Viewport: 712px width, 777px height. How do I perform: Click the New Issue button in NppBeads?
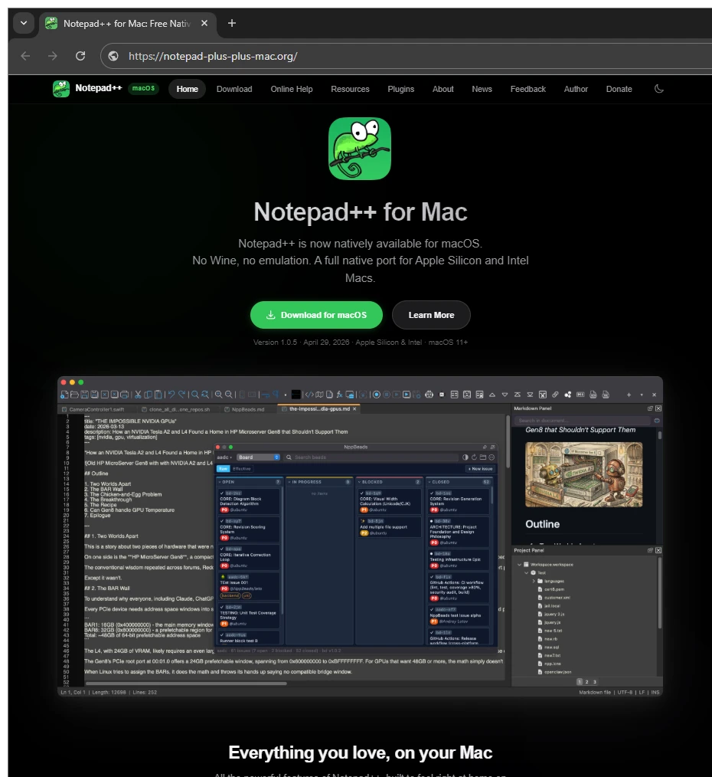tap(480, 469)
